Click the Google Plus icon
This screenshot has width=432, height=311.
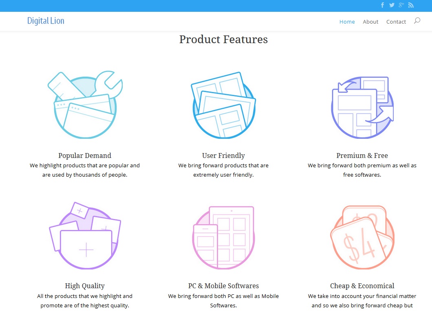401,5
